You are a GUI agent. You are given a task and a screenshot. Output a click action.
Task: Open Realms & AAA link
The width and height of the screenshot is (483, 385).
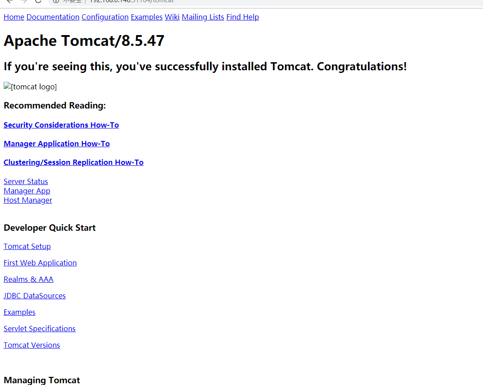point(28,279)
